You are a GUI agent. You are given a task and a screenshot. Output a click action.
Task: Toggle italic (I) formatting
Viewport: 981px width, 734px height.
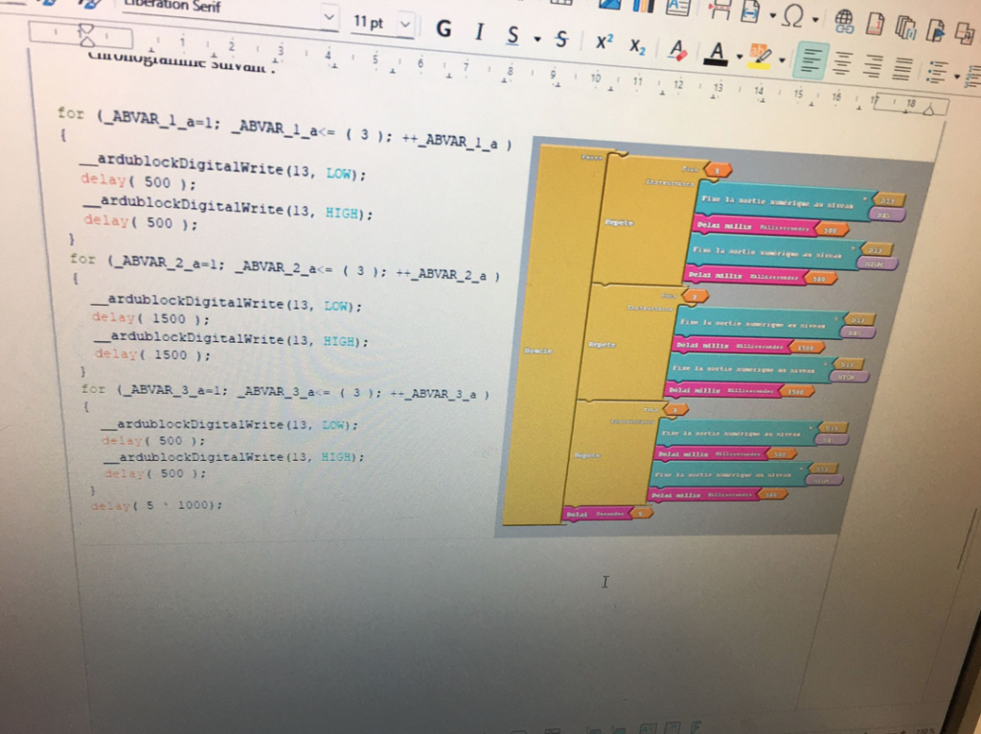click(479, 32)
